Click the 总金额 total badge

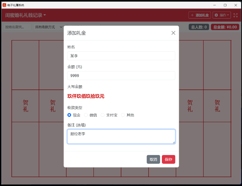225,27
